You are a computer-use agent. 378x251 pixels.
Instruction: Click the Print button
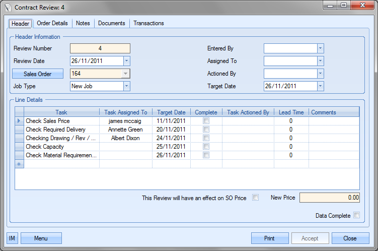pyautogui.click(x=270, y=238)
